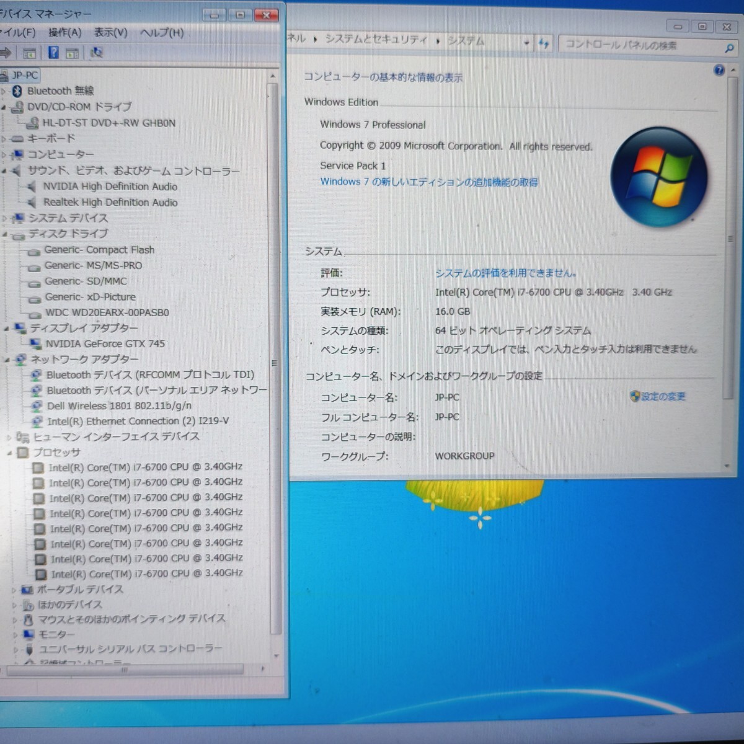This screenshot has width=744, height=744.
Task: Select Bluetooth デバイス (RFCOMM プロトコル TDI) entry
Action: 150,375
